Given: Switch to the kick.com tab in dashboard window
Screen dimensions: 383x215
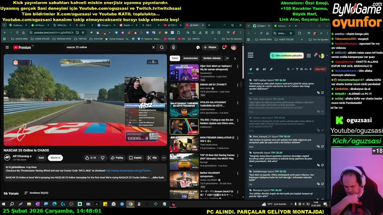Looking at the screenshot, I should point(282,26).
